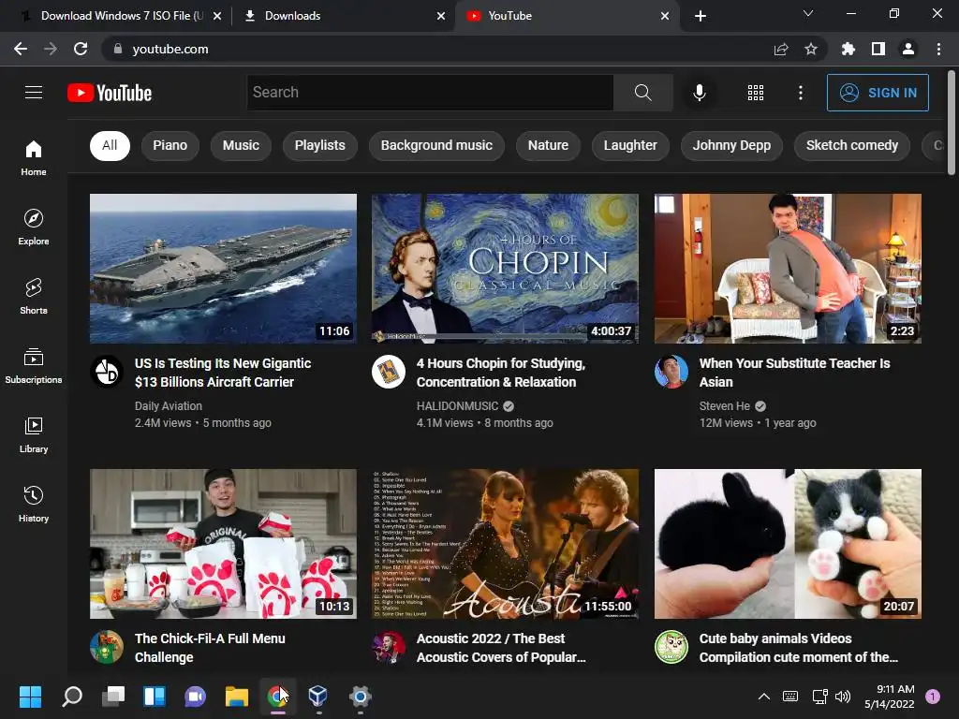The width and height of the screenshot is (959, 719).
Task: Open Windows Start button in taskbar
Action: click(x=31, y=697)
